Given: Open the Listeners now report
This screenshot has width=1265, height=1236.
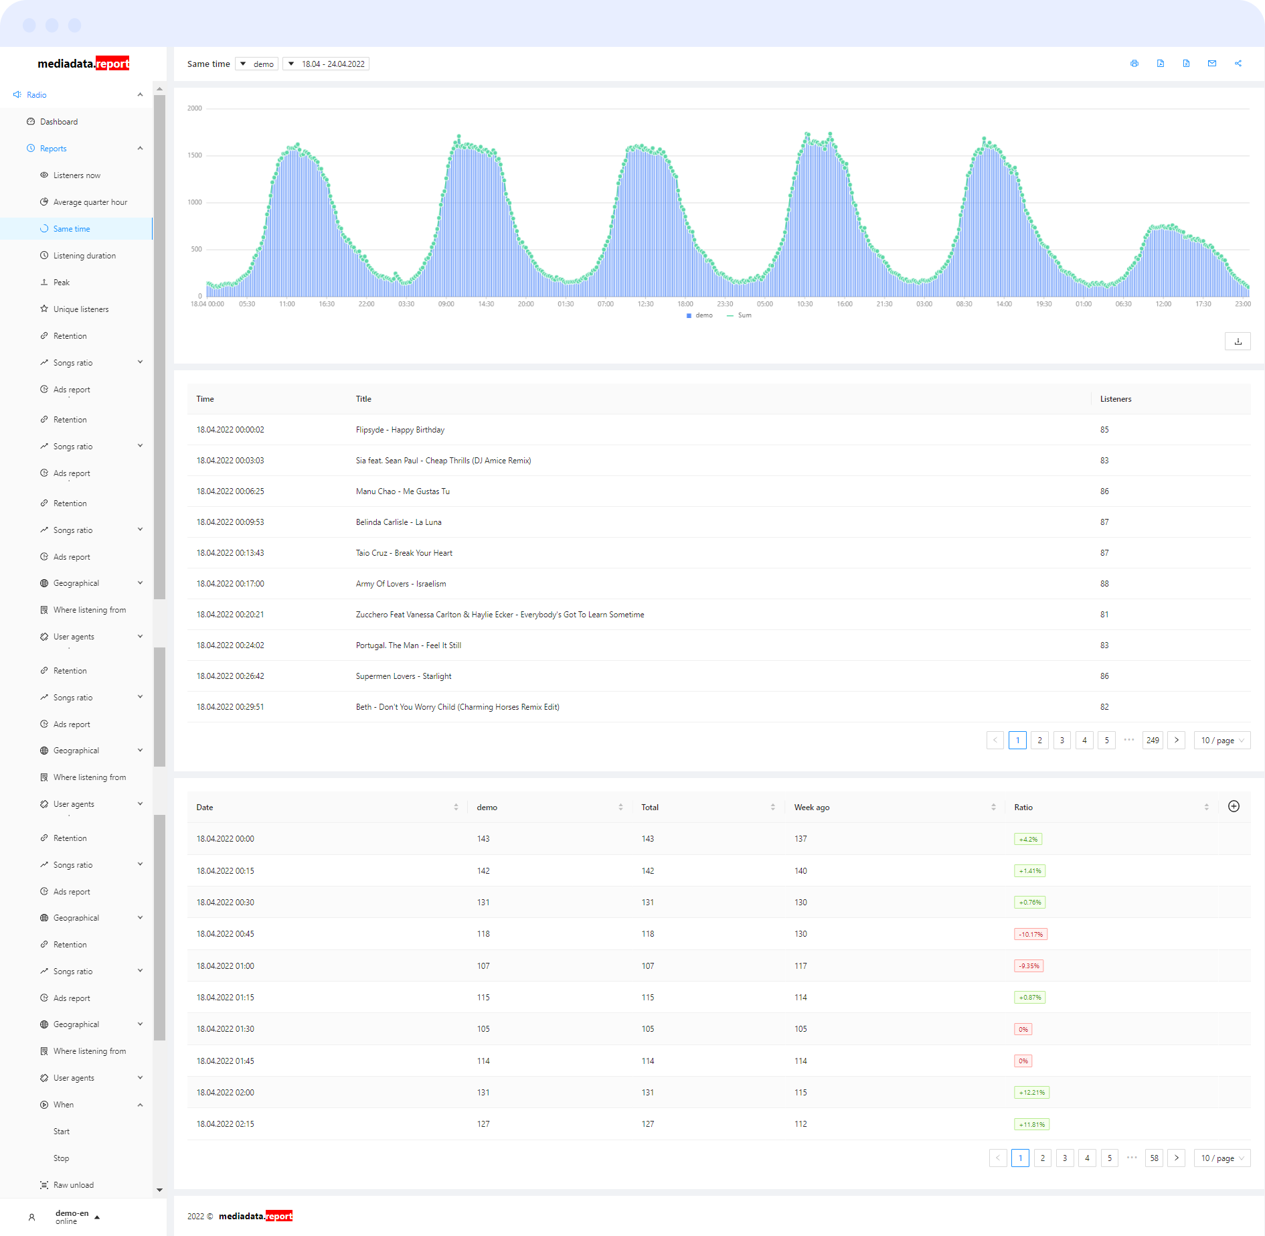Looking at the screenshot, I should coord(77,175).
